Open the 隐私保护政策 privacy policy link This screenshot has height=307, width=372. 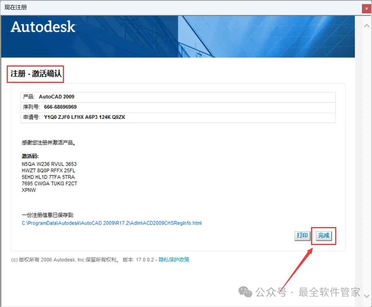tap(174, 259)
